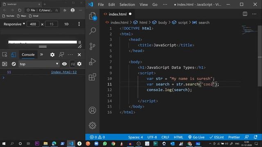Expand hidden VS Code menu items
This screenshot has height=147, width=262.
tap(165, 4)
